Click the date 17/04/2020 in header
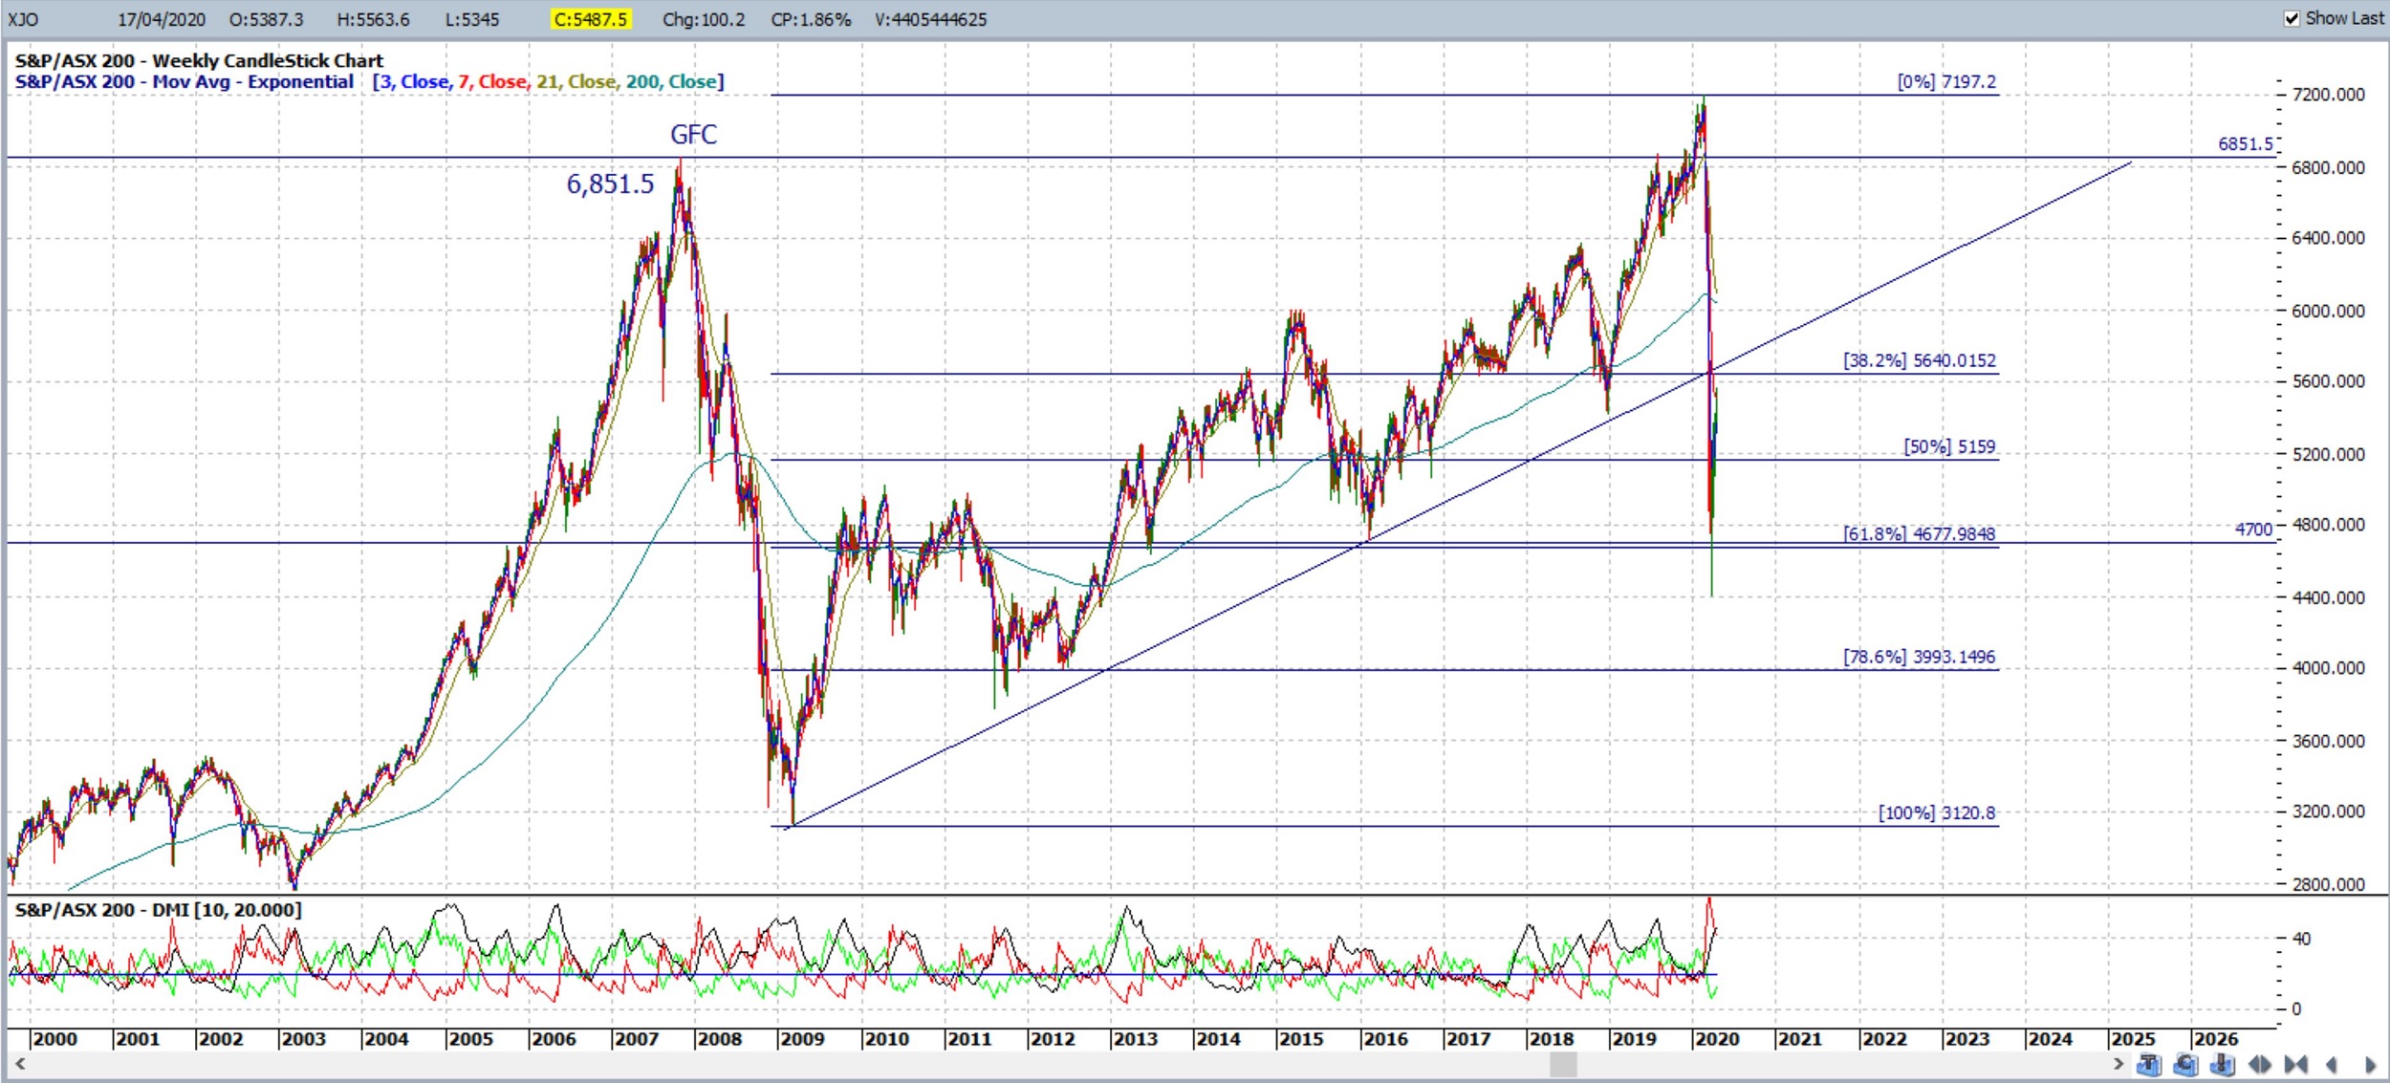 [x=161, y=20]
